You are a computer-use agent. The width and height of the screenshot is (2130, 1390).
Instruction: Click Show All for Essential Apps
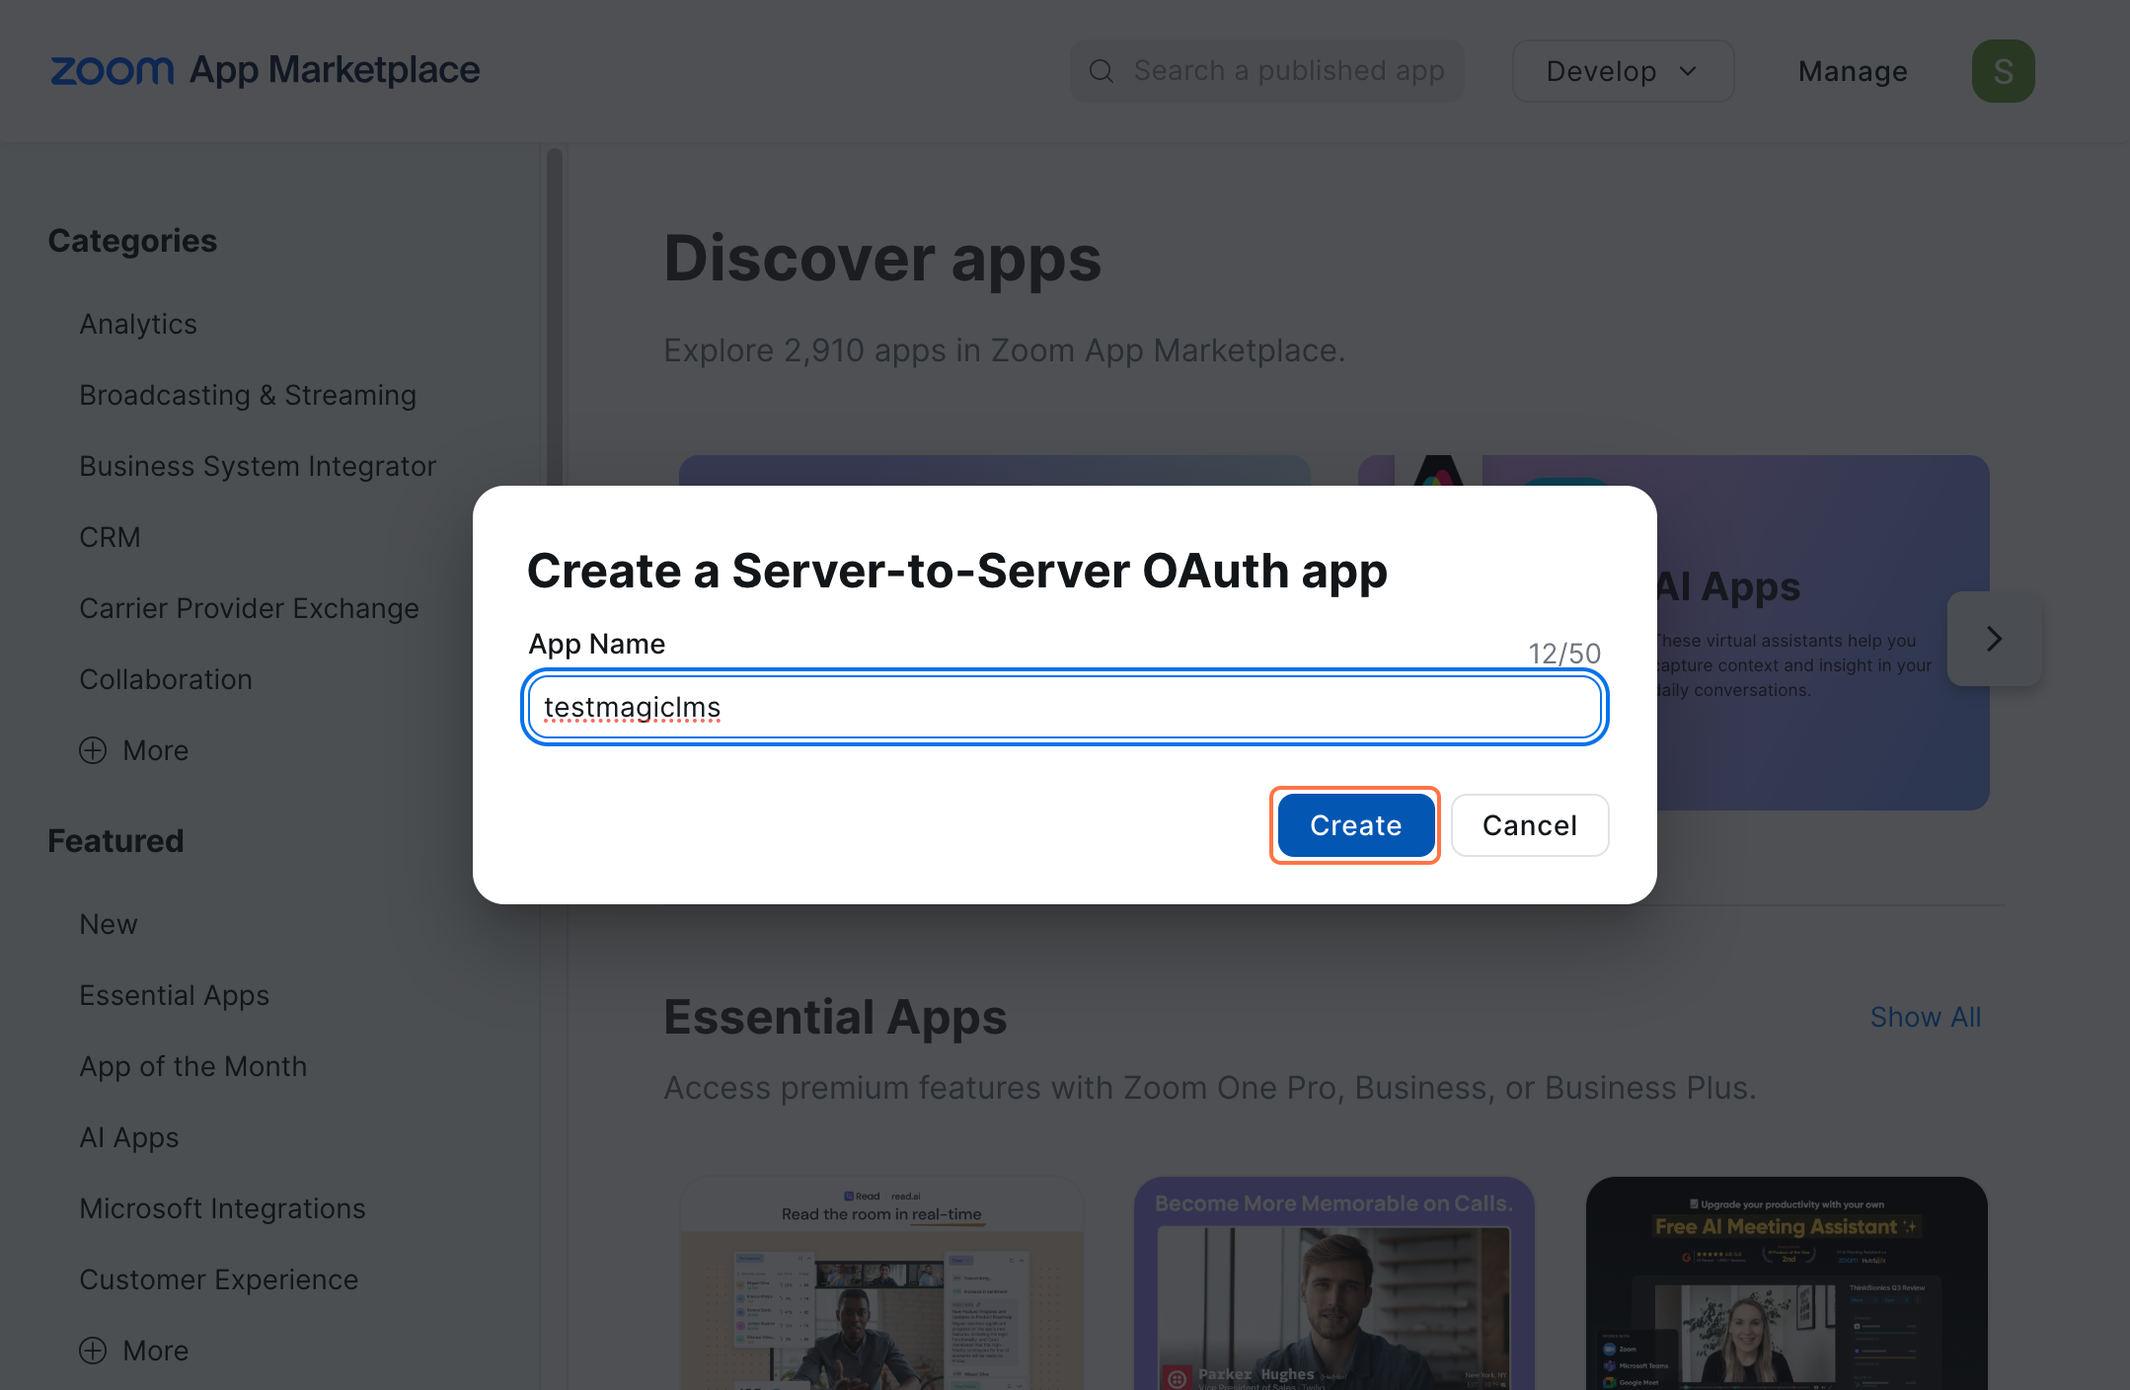click(x=1926, y=1017)
